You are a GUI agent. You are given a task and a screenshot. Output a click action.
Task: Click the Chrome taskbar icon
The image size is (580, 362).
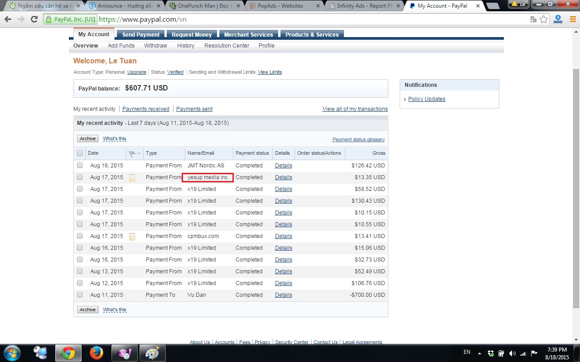(68, 353)
